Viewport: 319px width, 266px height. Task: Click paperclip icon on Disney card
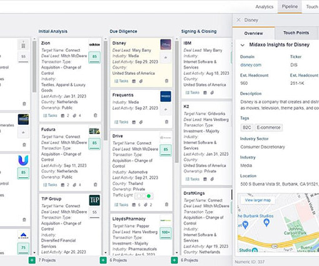pyautogui.click(x=141, y=81)
